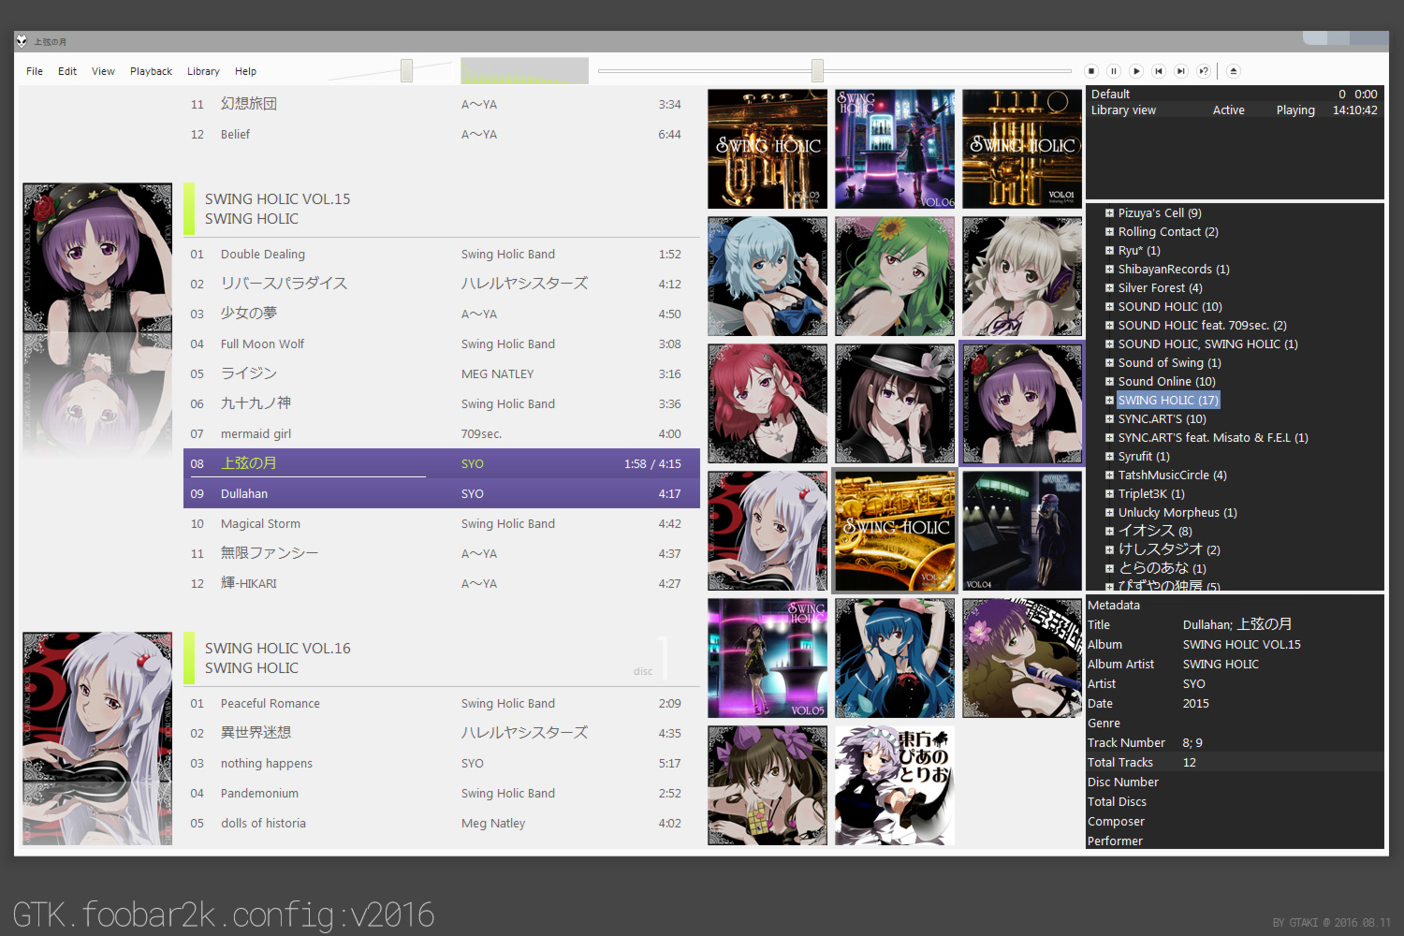Open the Library menu

203,71
